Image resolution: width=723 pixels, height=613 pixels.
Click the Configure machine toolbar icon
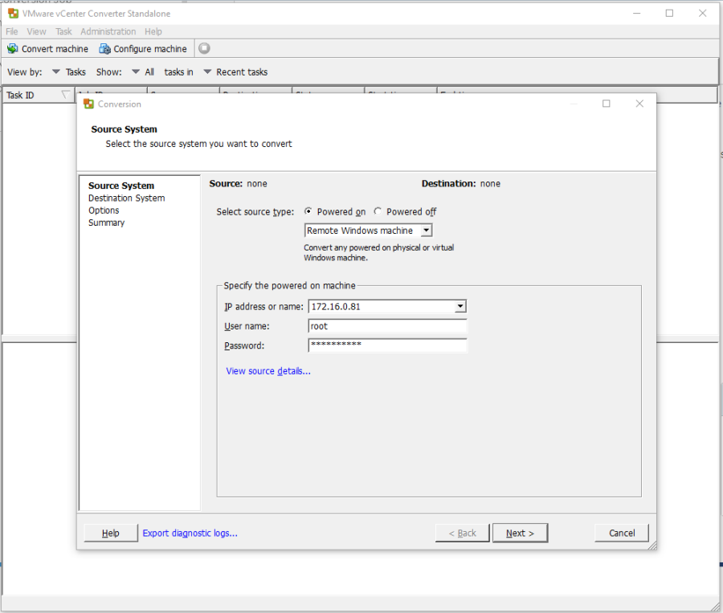pyautogui.click(x=104, y=49)
